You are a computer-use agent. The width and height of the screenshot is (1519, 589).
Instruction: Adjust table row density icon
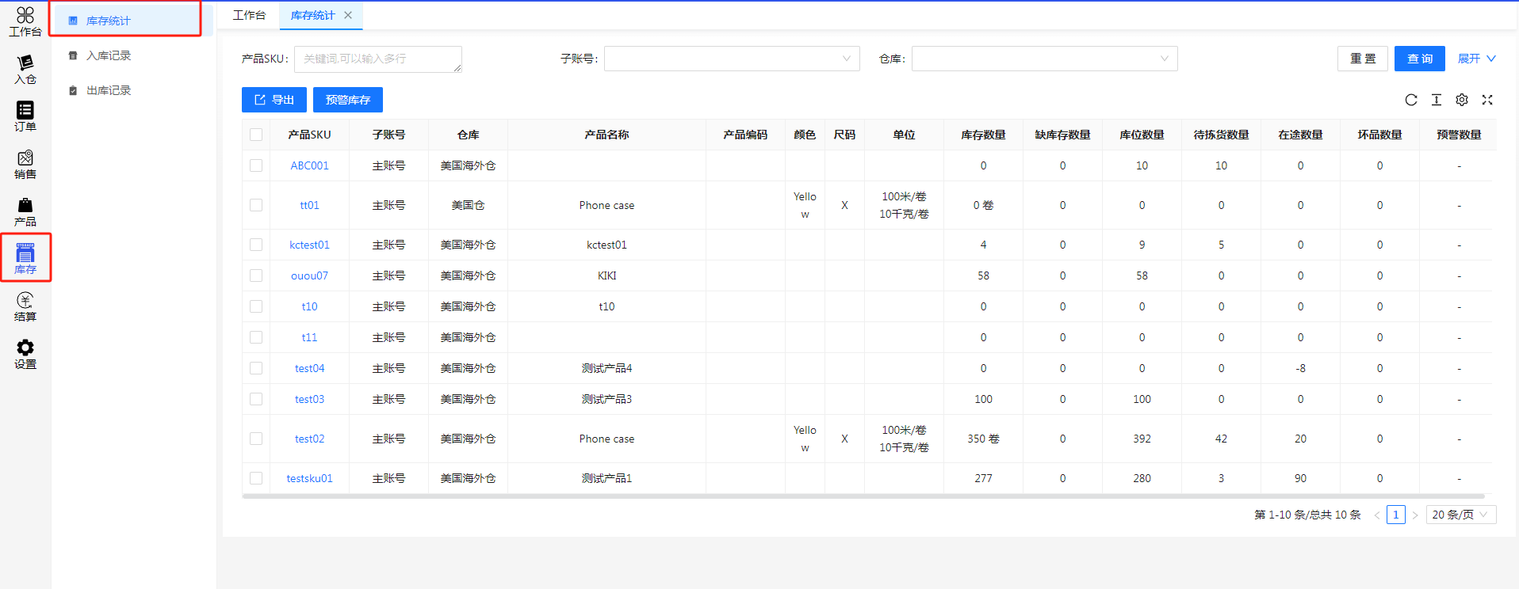(x=1437, y=100)
